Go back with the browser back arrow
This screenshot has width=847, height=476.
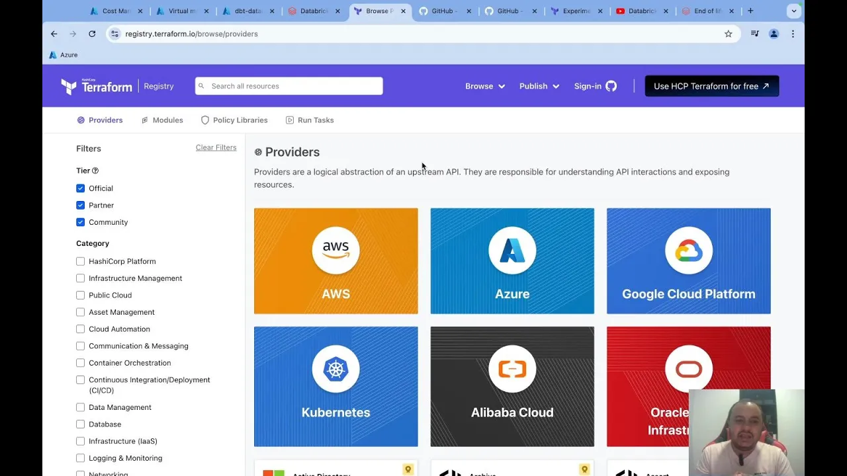pyautogui.click(x=54, y=34)
